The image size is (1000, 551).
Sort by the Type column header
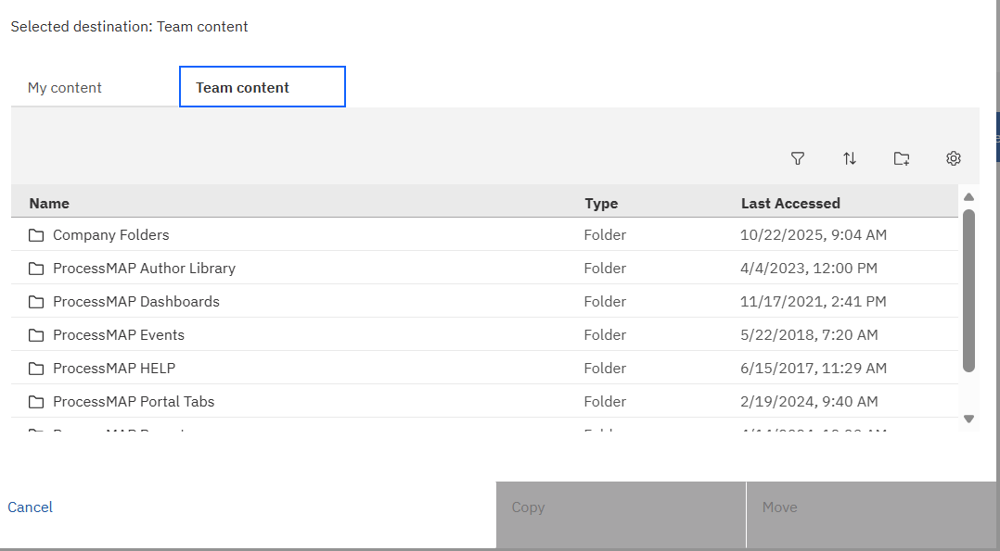(601, 203)
